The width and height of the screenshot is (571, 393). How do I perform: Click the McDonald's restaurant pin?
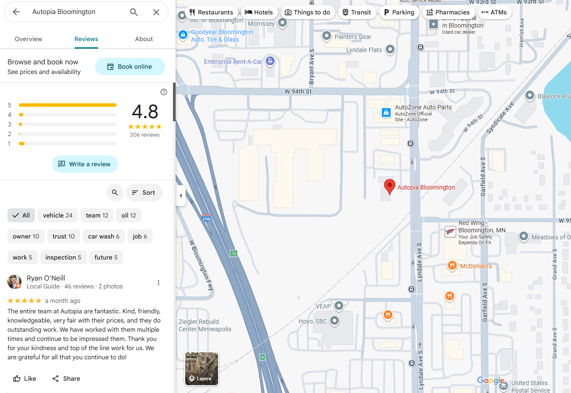pos(452,266)
